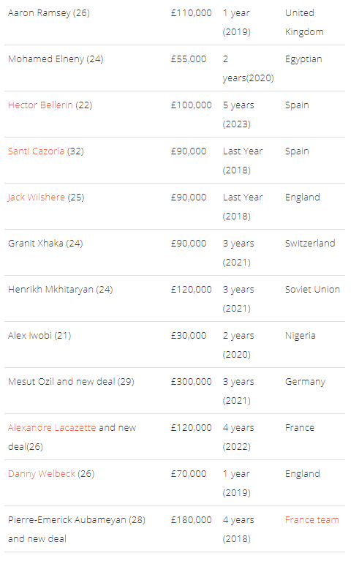Select the Aaron Ramsey (26) name cell

tap(49, 13)
